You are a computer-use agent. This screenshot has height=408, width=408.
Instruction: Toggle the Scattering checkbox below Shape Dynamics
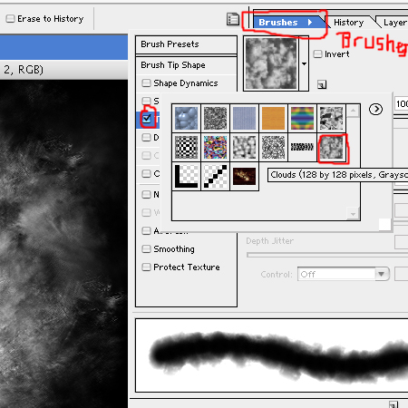pos(146,101)
